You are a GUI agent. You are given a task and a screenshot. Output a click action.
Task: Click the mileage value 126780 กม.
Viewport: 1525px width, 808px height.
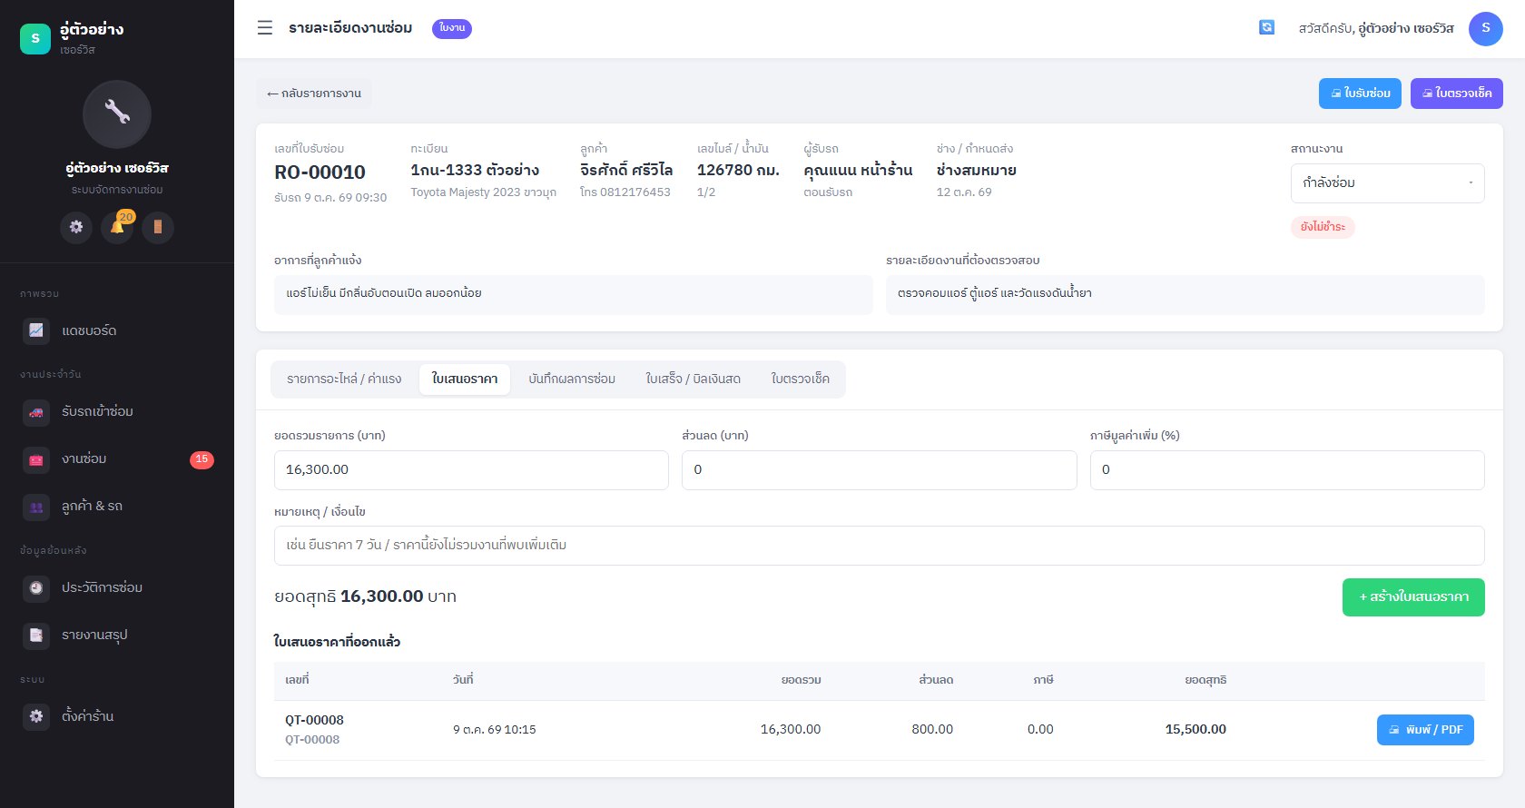[738, 170]
